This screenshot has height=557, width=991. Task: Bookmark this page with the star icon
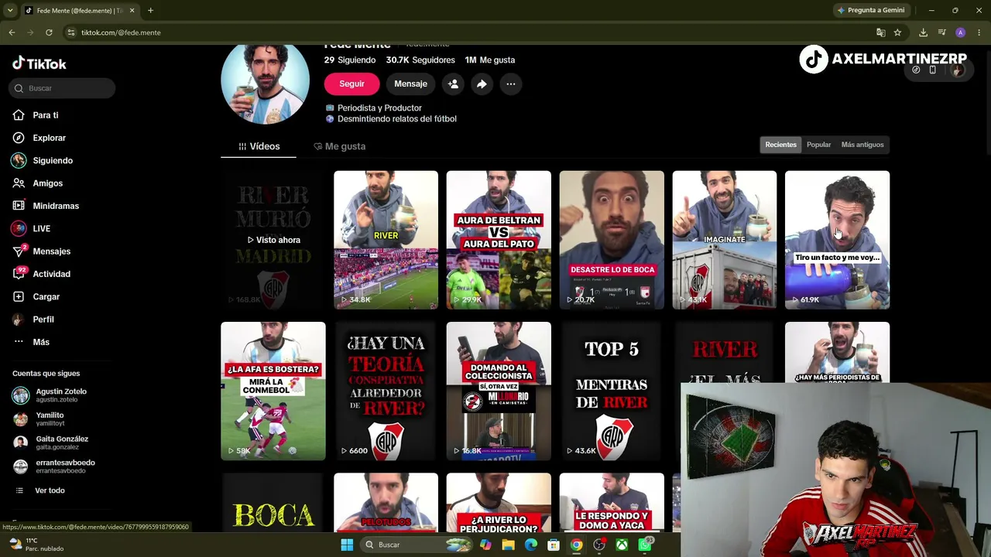pyautogui.click(x=897, y=32)
